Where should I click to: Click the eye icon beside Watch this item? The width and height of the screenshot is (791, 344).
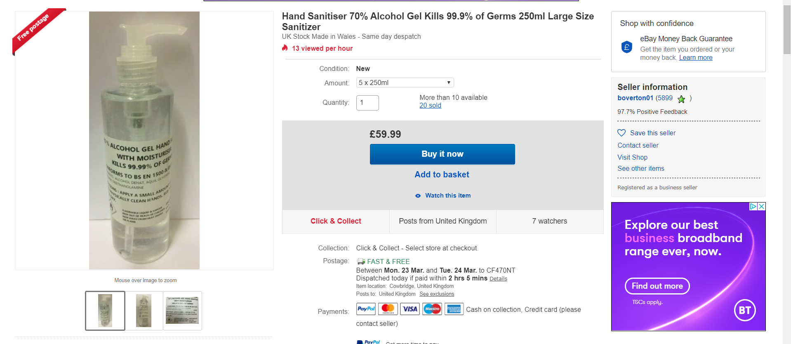[418, 196]
